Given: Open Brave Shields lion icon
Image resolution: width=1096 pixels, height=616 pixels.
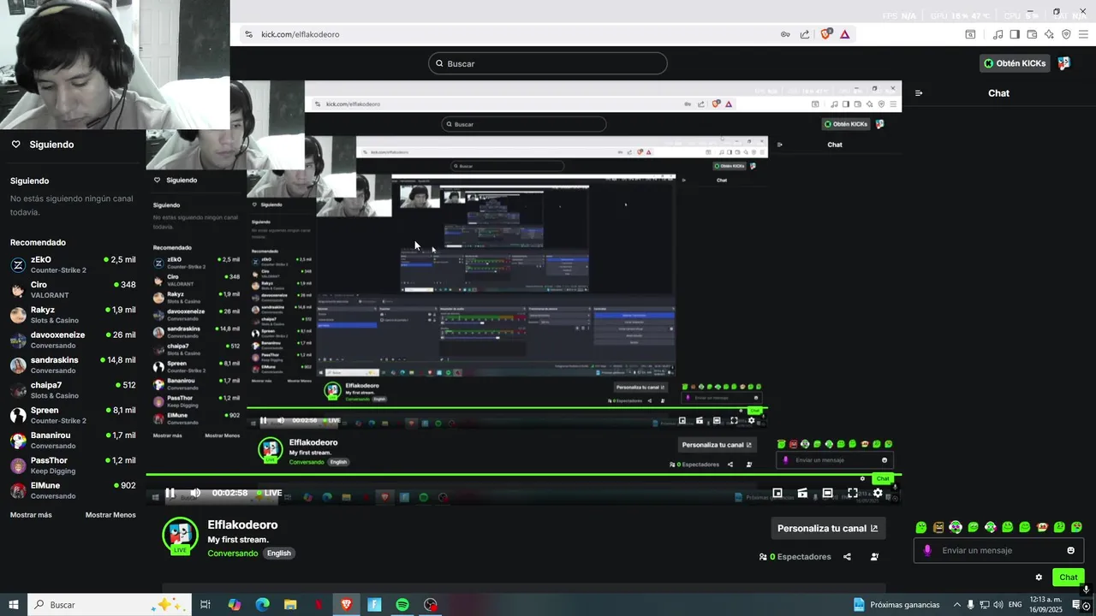Looking at the screenshot, I should click(x=825, y=34).
